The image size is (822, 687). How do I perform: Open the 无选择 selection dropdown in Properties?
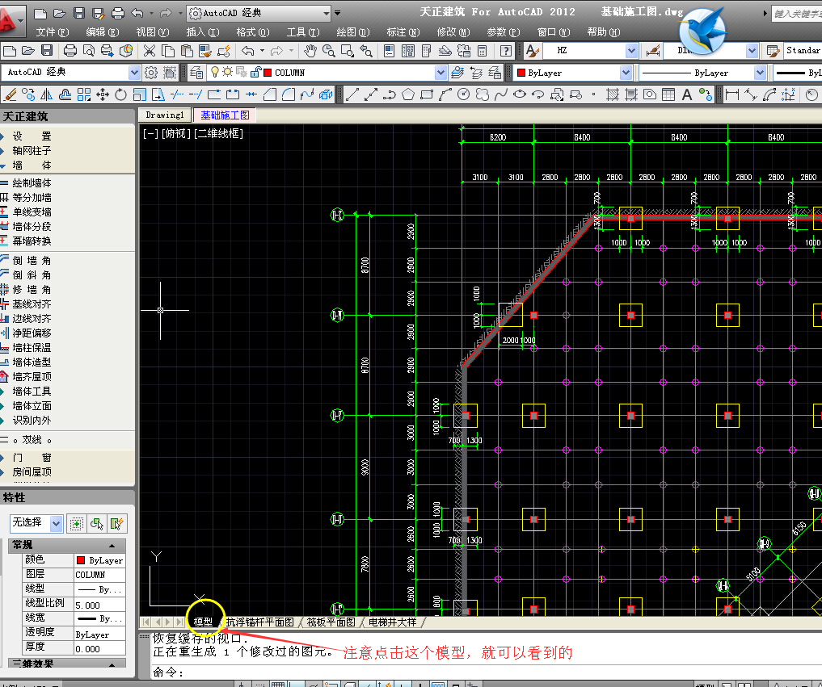57,523
